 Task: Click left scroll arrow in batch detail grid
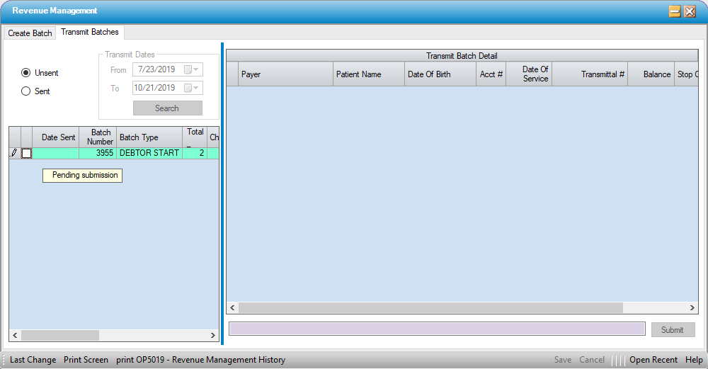click(232, 308)
